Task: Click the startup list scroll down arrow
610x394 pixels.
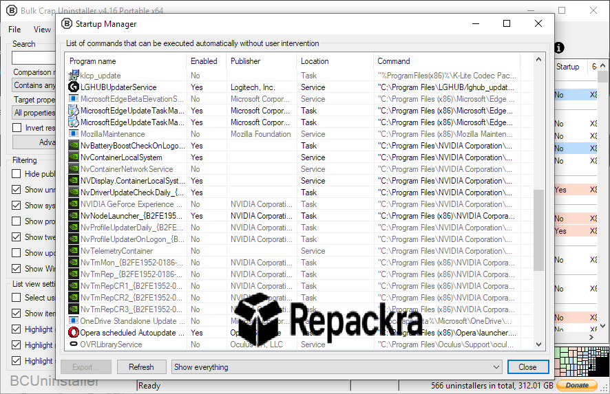Action: (x=539, y=344)
